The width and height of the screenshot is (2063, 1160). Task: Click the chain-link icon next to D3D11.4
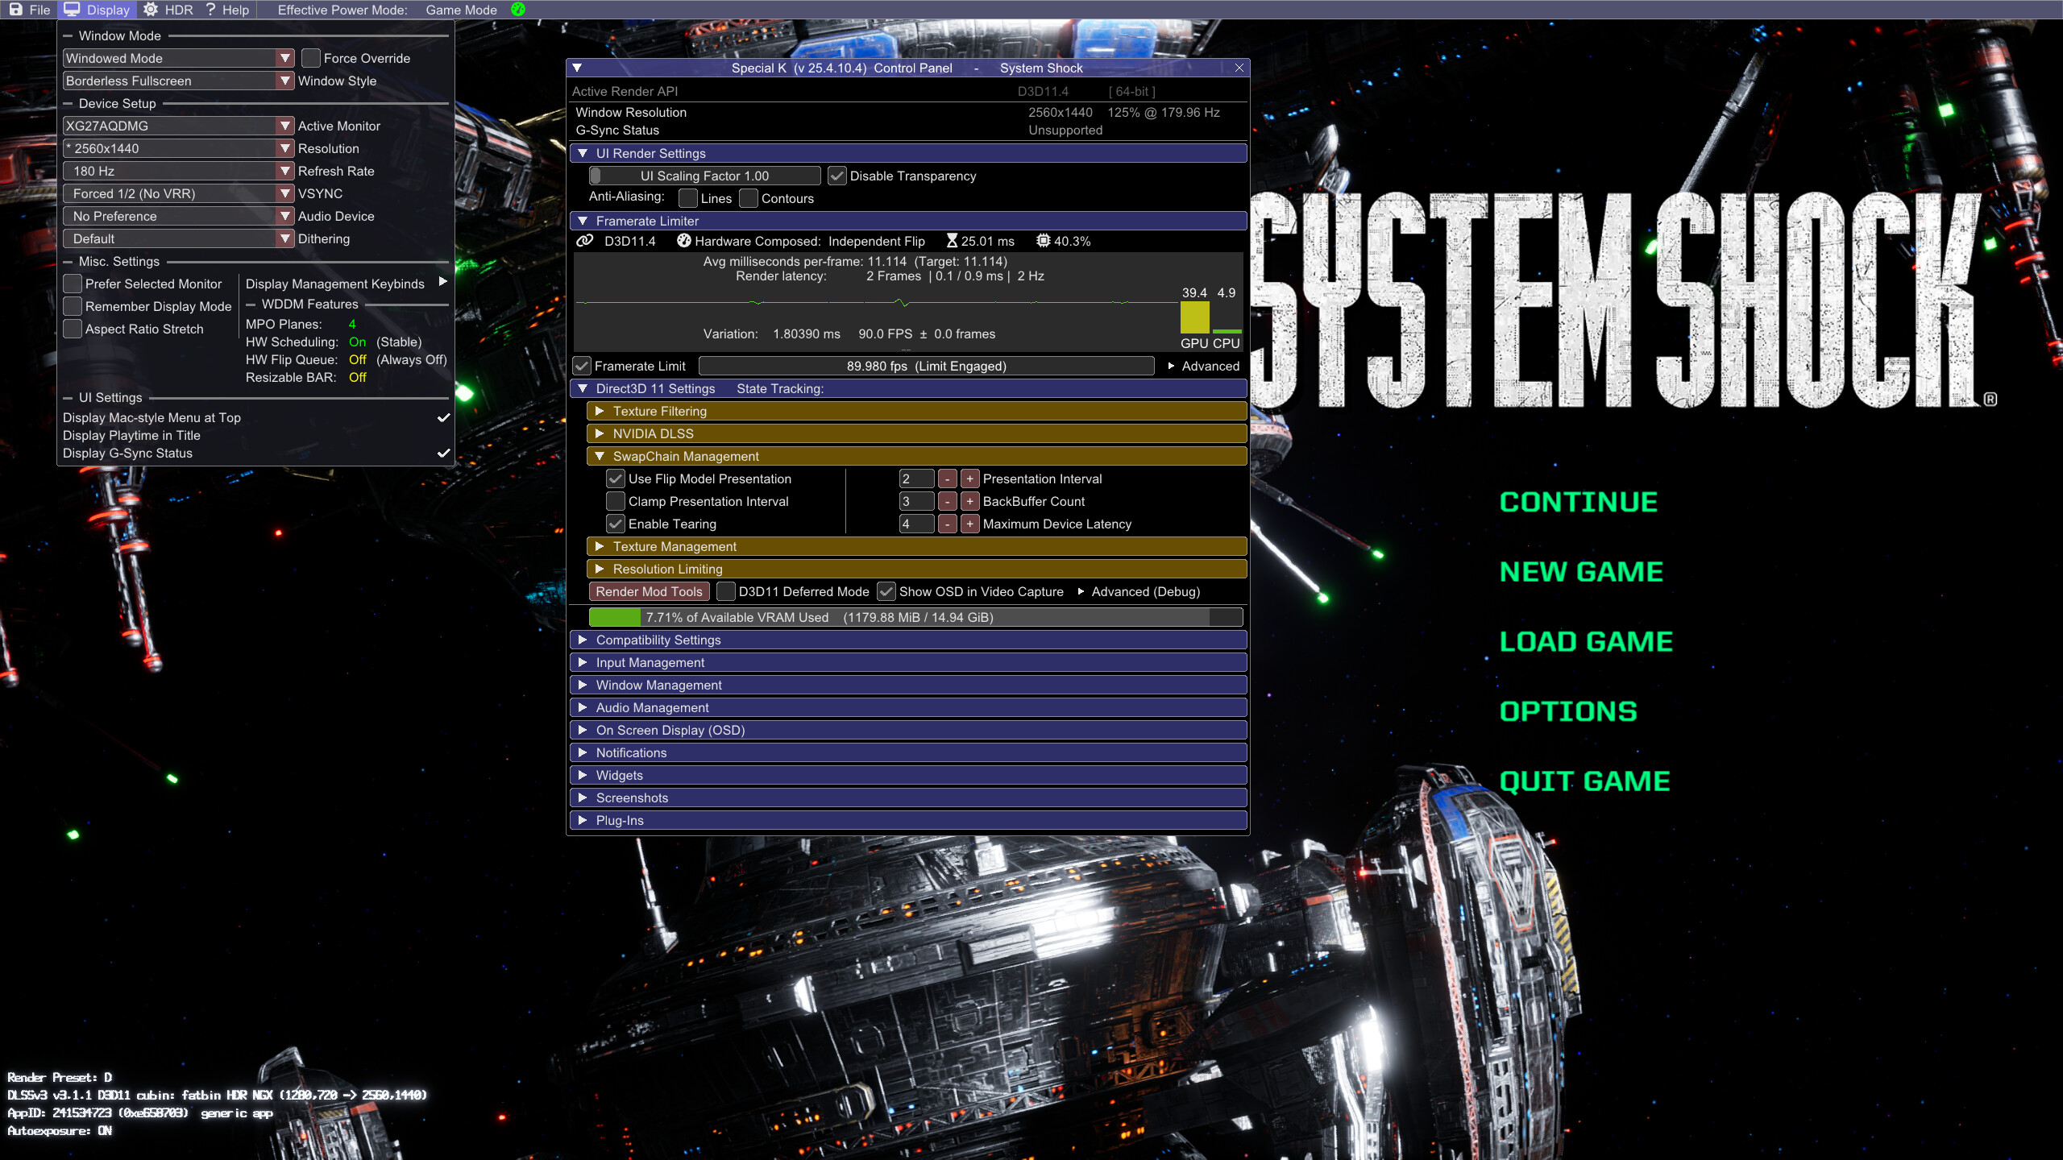pyautogui.click(x=583, y=241)
